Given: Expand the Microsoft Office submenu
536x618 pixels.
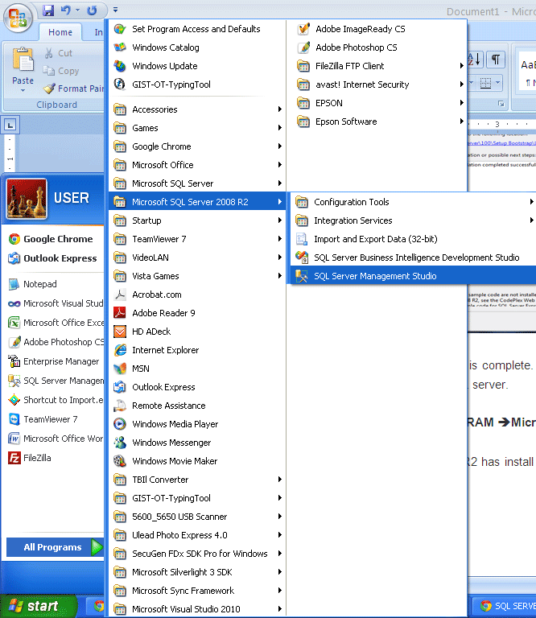Looking at the screenshot, I should point(196,165).
